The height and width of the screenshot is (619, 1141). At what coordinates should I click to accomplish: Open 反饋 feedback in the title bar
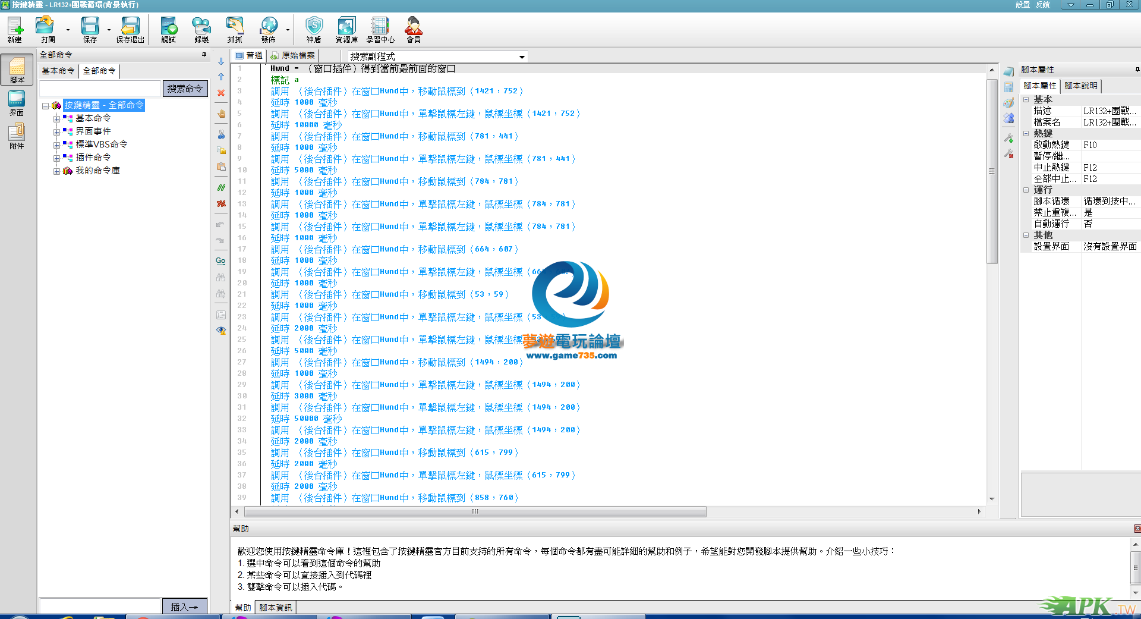point(1043,5)
